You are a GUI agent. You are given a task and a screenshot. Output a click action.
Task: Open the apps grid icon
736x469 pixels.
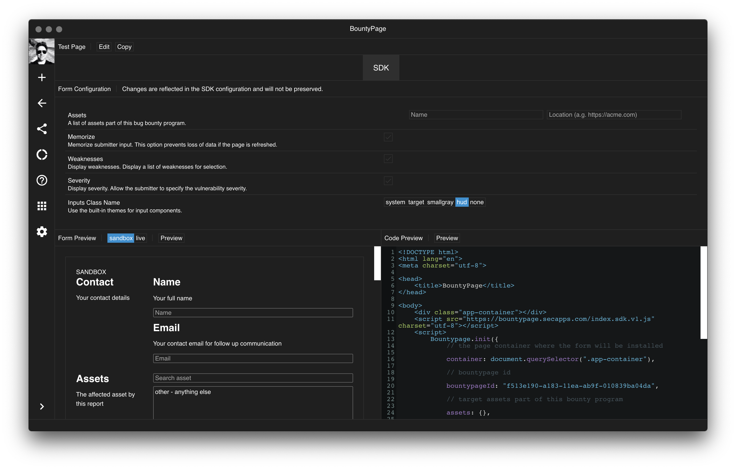click(42, 206)
